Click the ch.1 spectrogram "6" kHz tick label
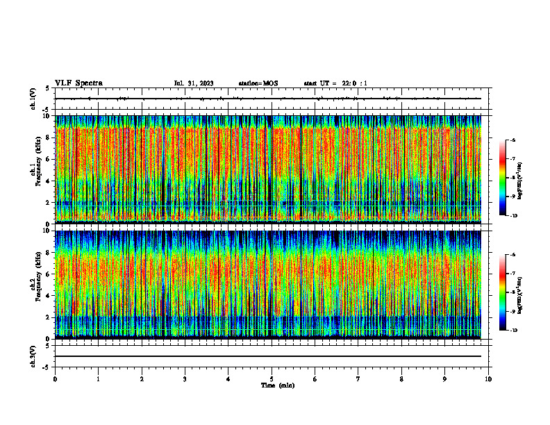Image resolution: width=550 pixels, height=425 pixels. 49,159
